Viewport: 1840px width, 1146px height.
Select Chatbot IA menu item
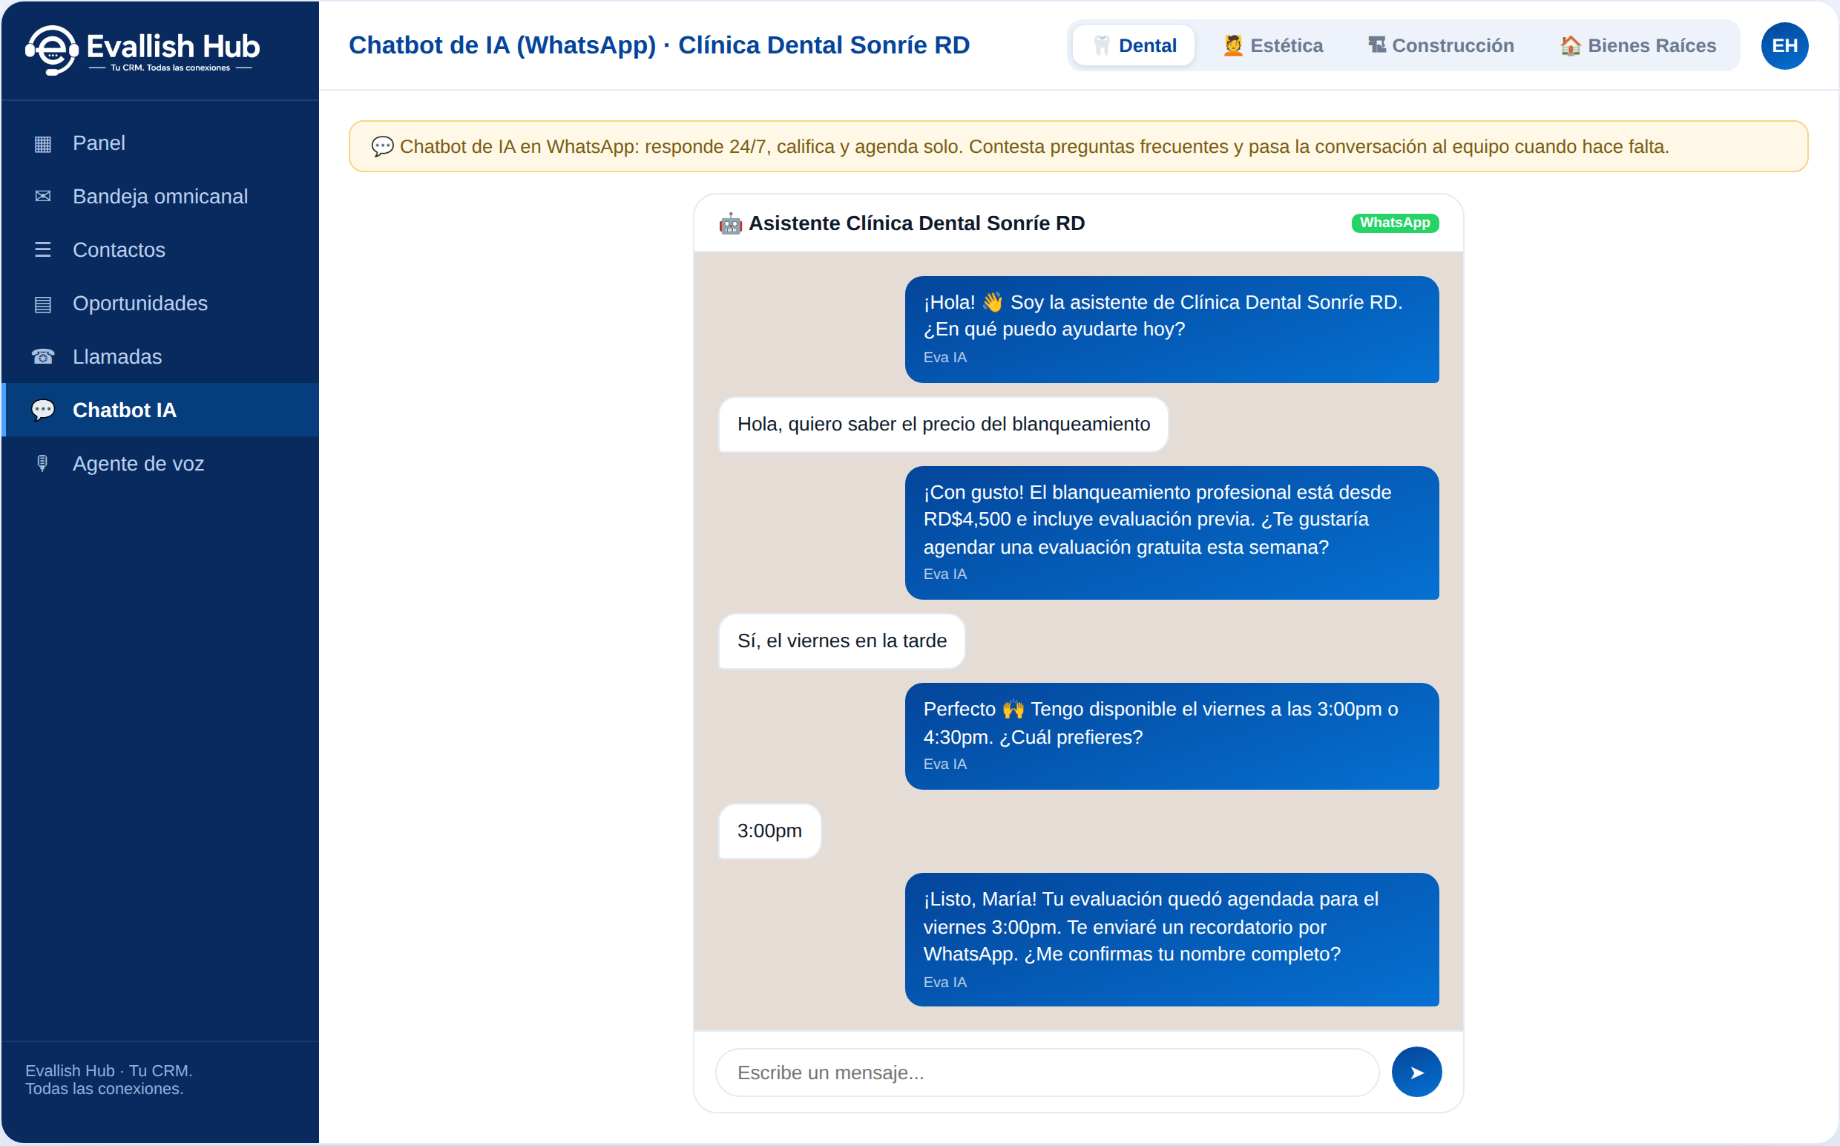[x=160, y=410]
